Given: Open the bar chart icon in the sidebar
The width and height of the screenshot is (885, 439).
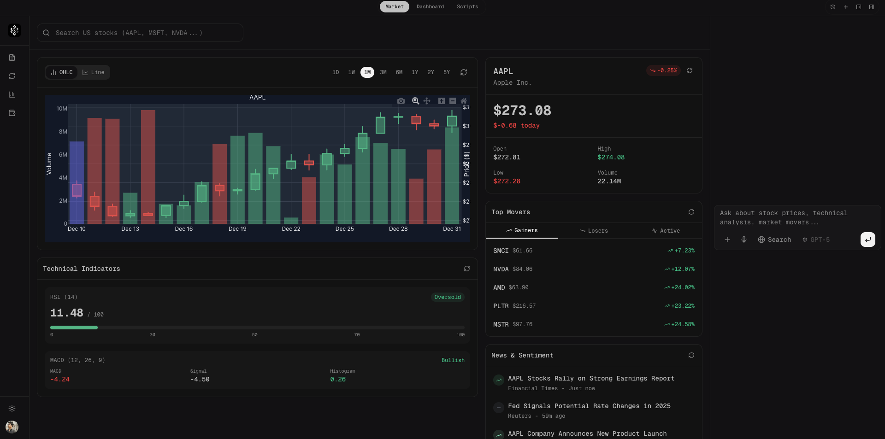Looking at the screenshot, I should coord(12,94).
